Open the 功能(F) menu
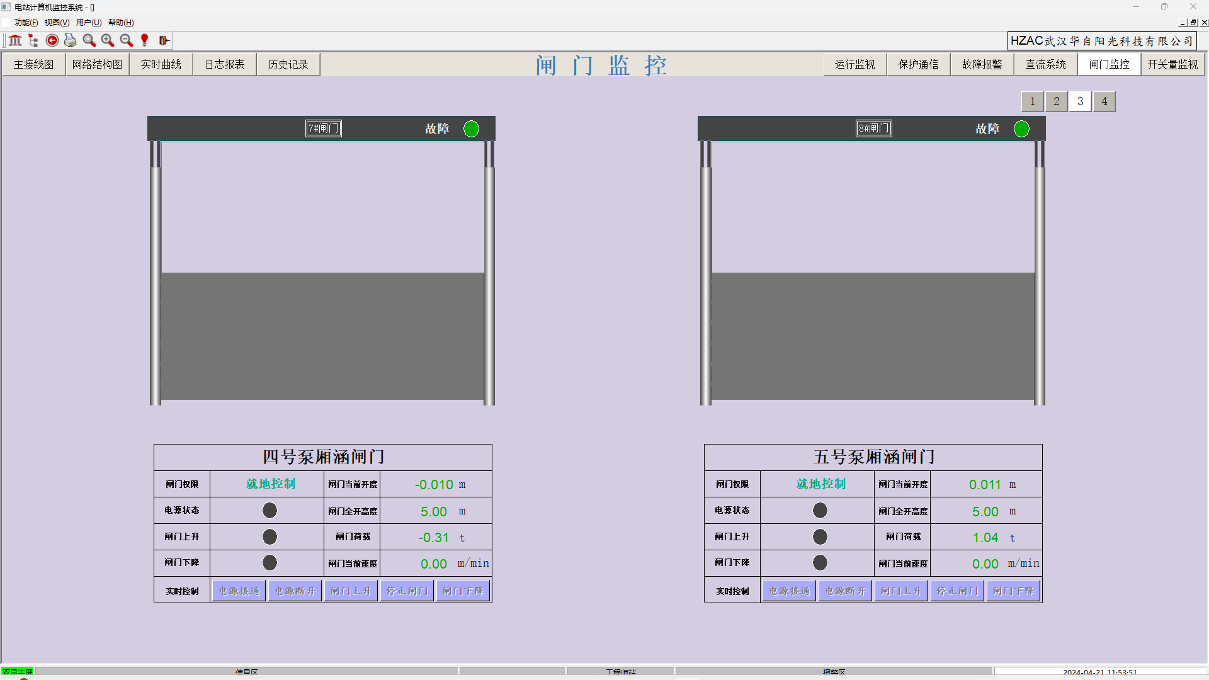The height and width of the screenshot is (680, 1209). coord(26,23)
